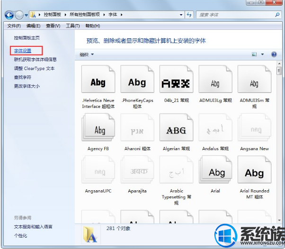285x249 pixels.
Task: Select the ADMUI3Sm font icon
Action: point(255,79)
